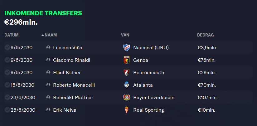This screenshot has height=126, width=257.
Task: Click the Bournemouth club badge
Action: tap(127, 73)
